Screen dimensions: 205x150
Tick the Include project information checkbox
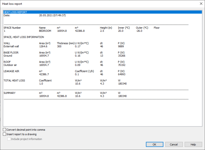9,139
